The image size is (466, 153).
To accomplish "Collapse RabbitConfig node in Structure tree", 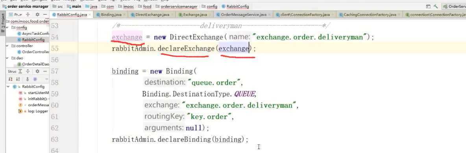I will [x=7, y=86].
